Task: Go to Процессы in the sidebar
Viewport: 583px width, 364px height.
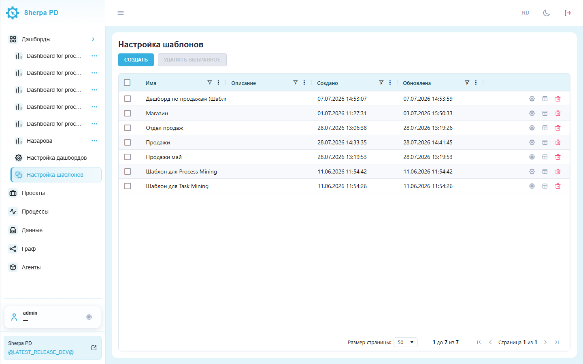Action: pos(35,212)
